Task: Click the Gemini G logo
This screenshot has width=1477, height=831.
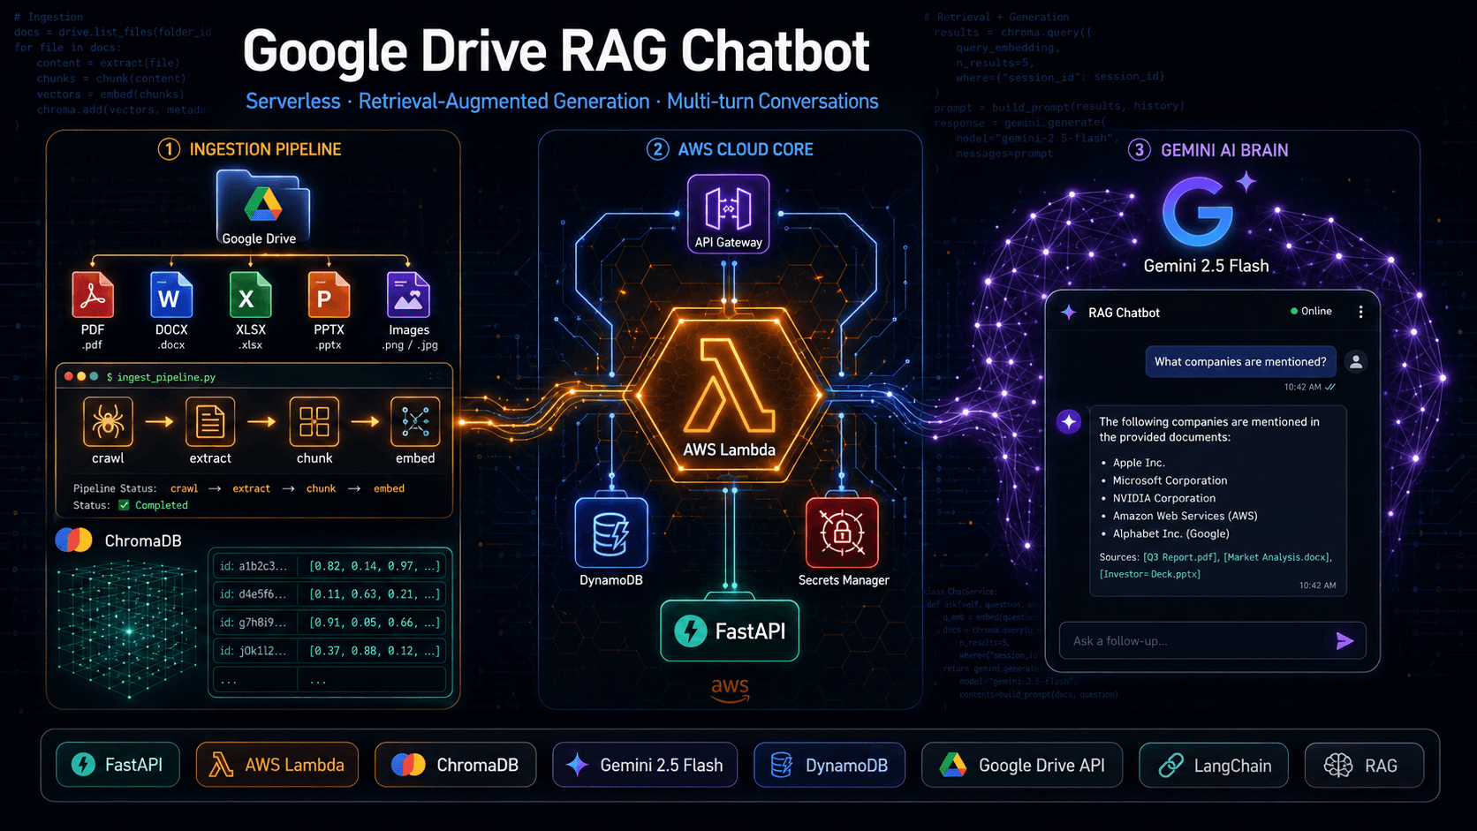Action: pyautogui.click(x=1198, y=212)
